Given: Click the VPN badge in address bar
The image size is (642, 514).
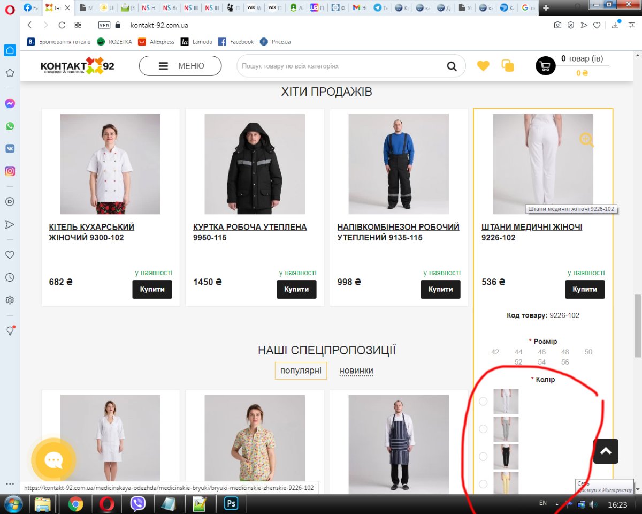Looking at the screenshot, I should 104,25.
